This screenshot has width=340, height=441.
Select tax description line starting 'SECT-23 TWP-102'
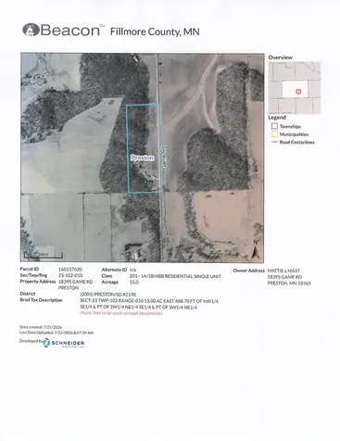click(149, 301)
